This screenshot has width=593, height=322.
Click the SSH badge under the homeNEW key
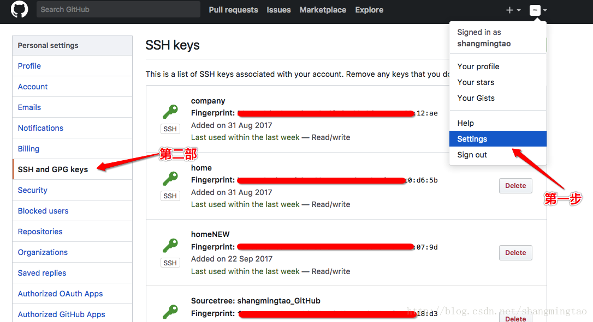[x=170, y=263]
